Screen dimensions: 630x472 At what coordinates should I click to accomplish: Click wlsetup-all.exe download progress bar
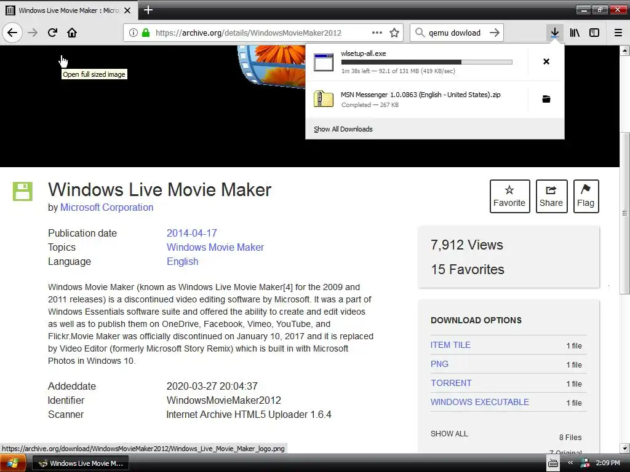[x=427, y=62]
